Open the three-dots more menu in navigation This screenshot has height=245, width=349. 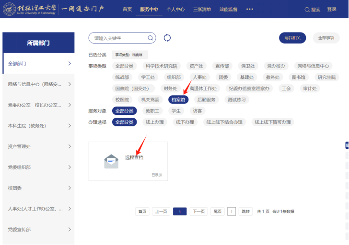[250, 9]
